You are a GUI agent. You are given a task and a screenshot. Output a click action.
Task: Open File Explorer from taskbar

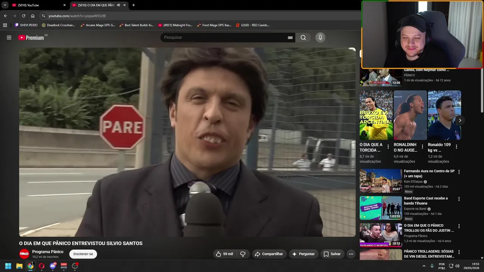[x=19, y=266]
